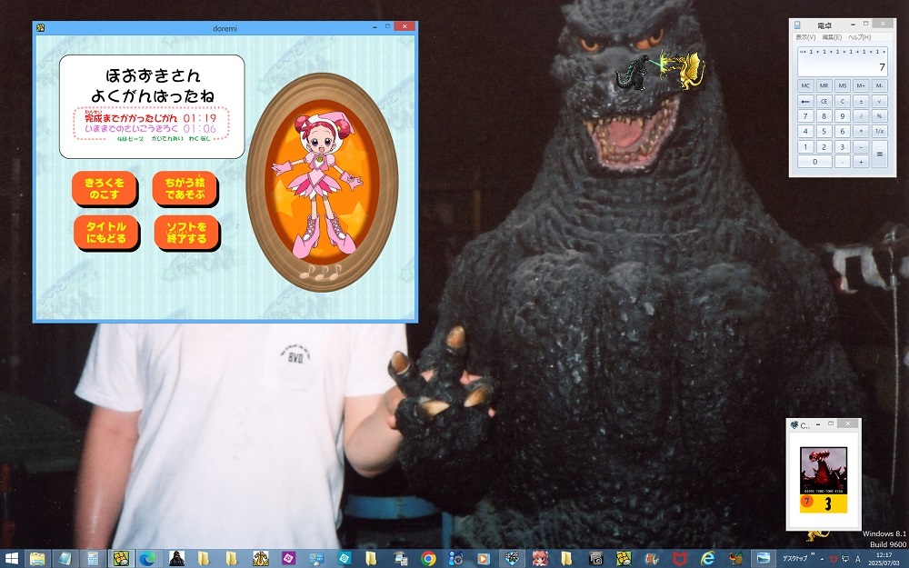Switch to doremi puzzle taskbar icon
The height and width of the screenshot is (568, 909).
[121, 559]
